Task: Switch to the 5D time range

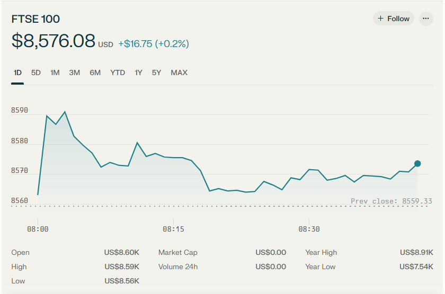Action: [36, 73]
